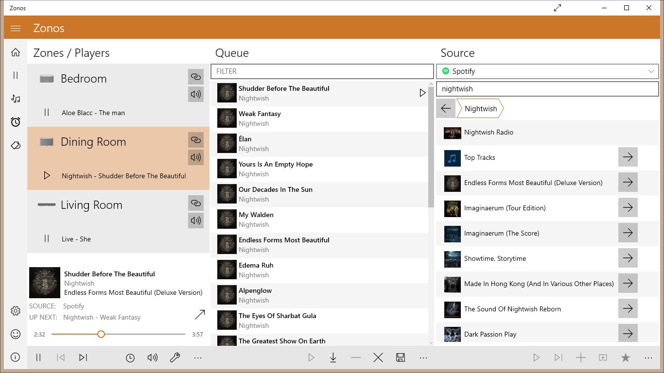Click the favorite star icon
The width and height of the screenshot is (664, 373).
[626, 358]
